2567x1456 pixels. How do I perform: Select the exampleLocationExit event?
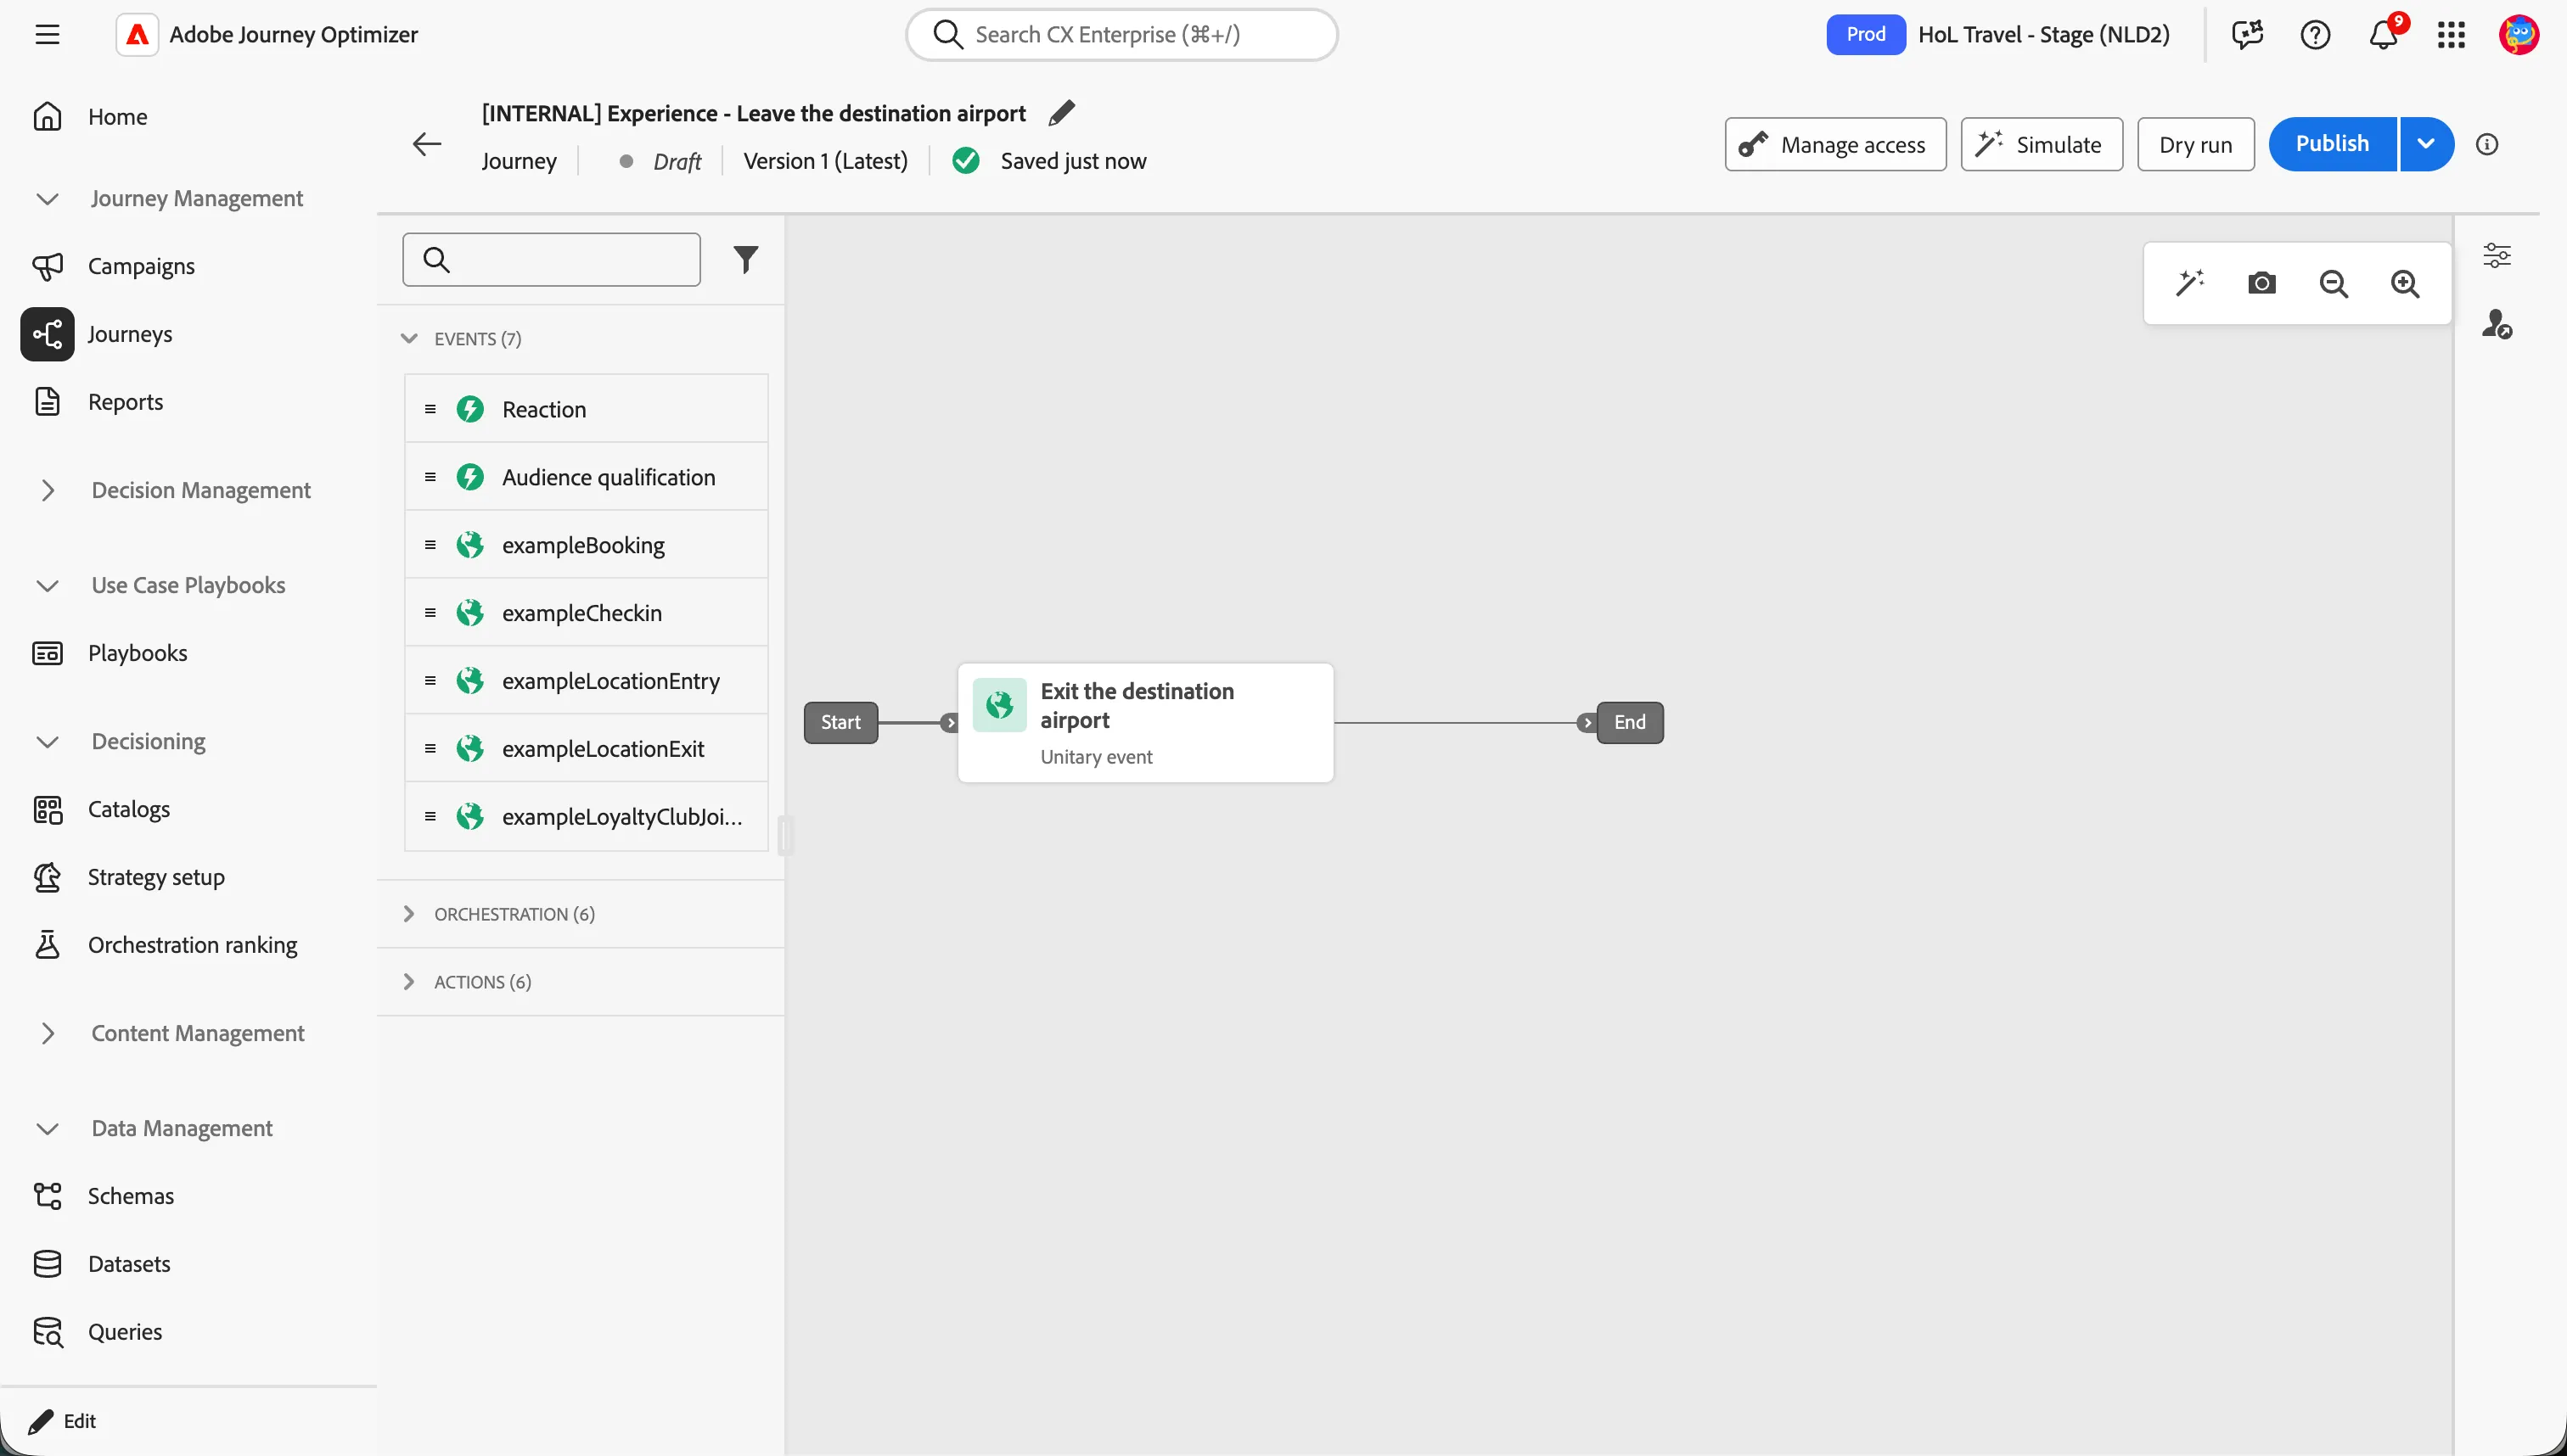tap(587, 749)
